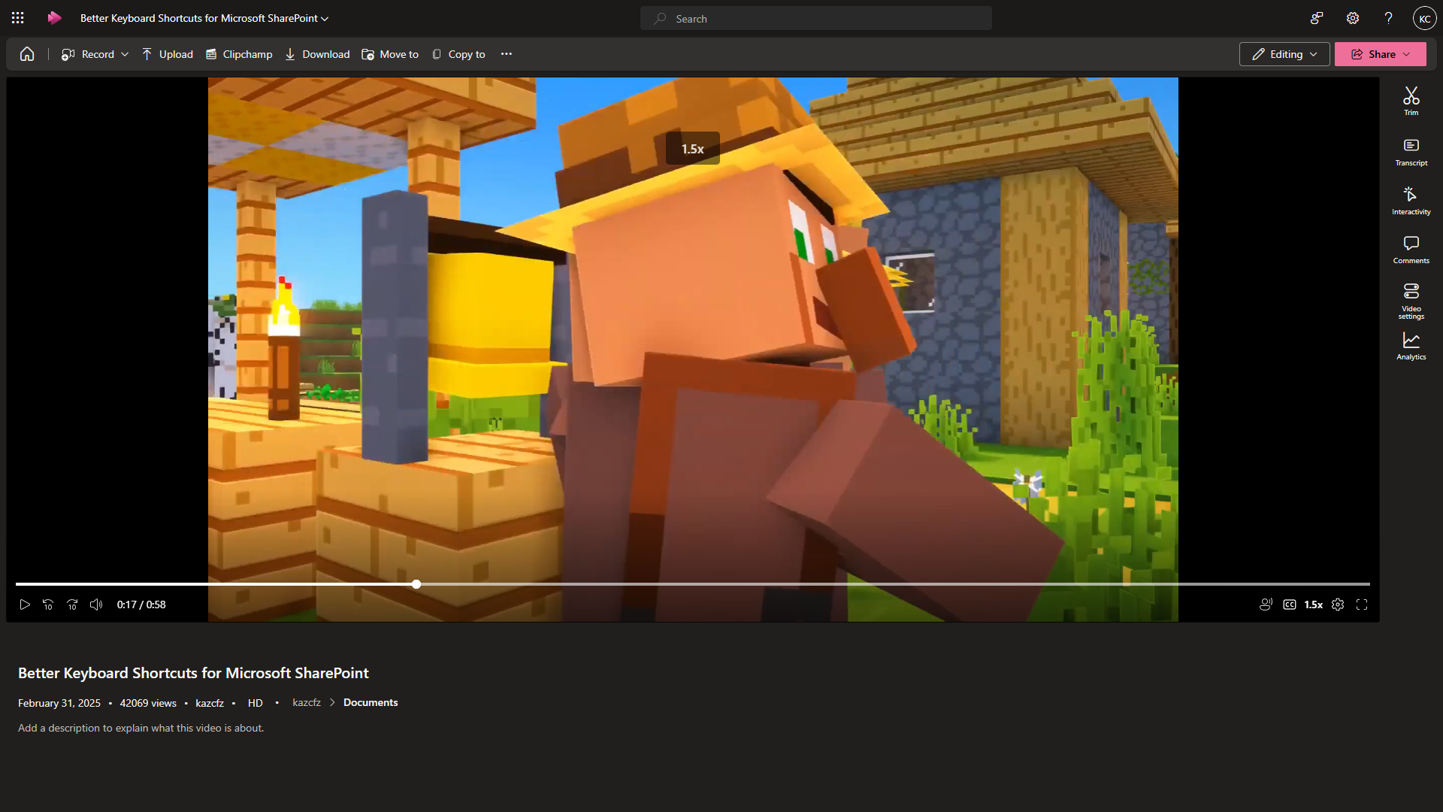Image resolution: width=1443 pixels, height=812 pixels.
Task: Click the Search box
Action: [x=815, y=19]
